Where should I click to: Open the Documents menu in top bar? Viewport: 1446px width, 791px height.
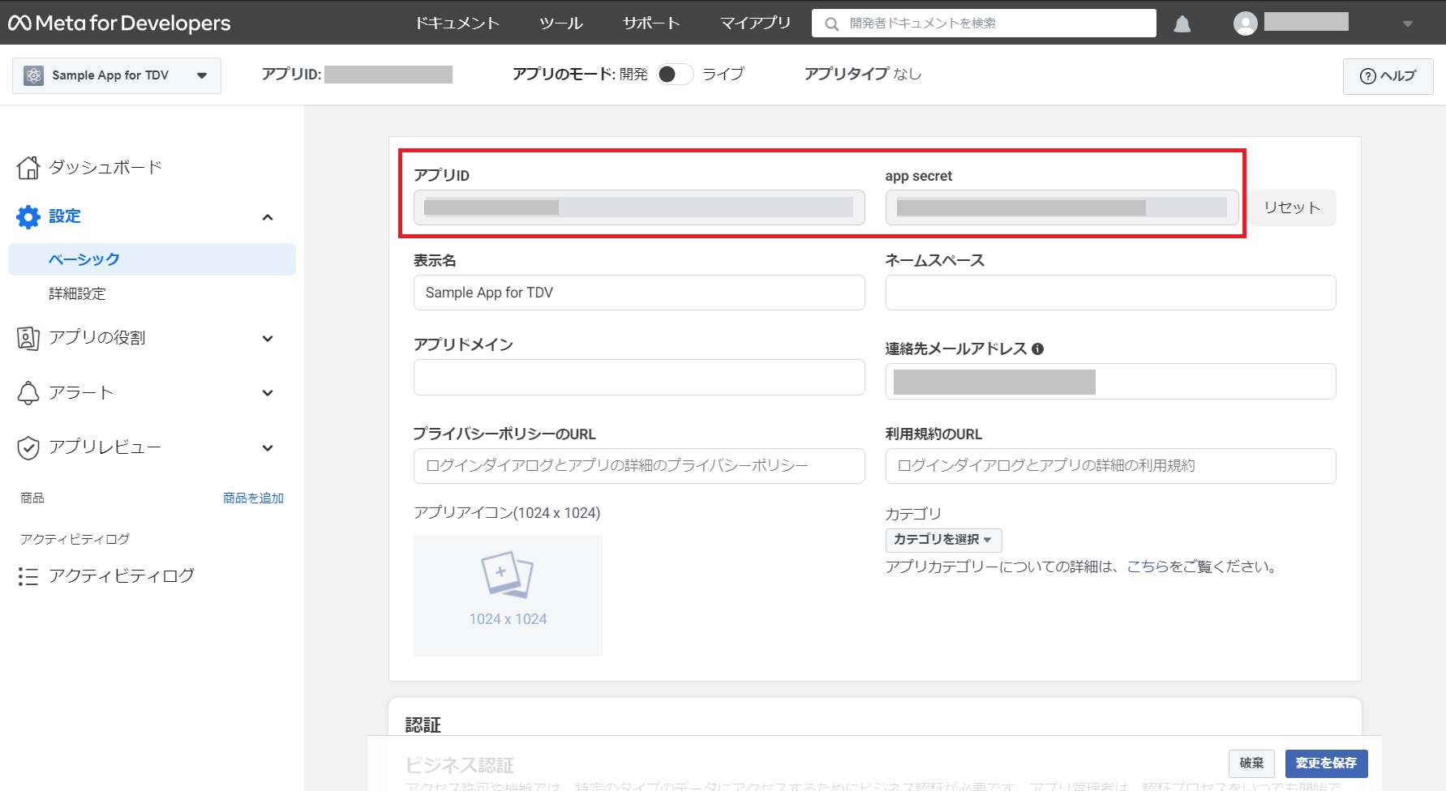[x=457, y=24]
